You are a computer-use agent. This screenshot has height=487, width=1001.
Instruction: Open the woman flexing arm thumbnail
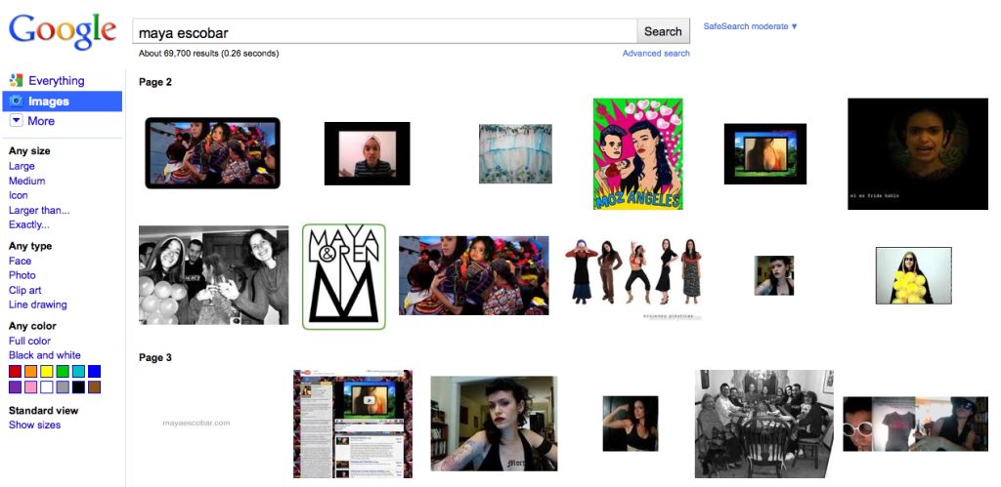point(631,424)
